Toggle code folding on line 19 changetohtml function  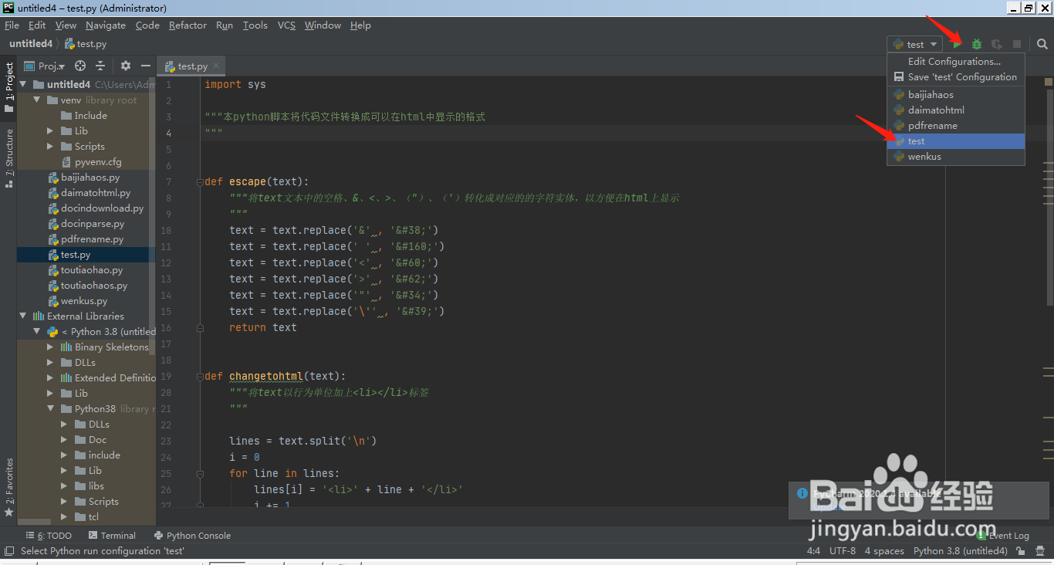pos(199,377)
